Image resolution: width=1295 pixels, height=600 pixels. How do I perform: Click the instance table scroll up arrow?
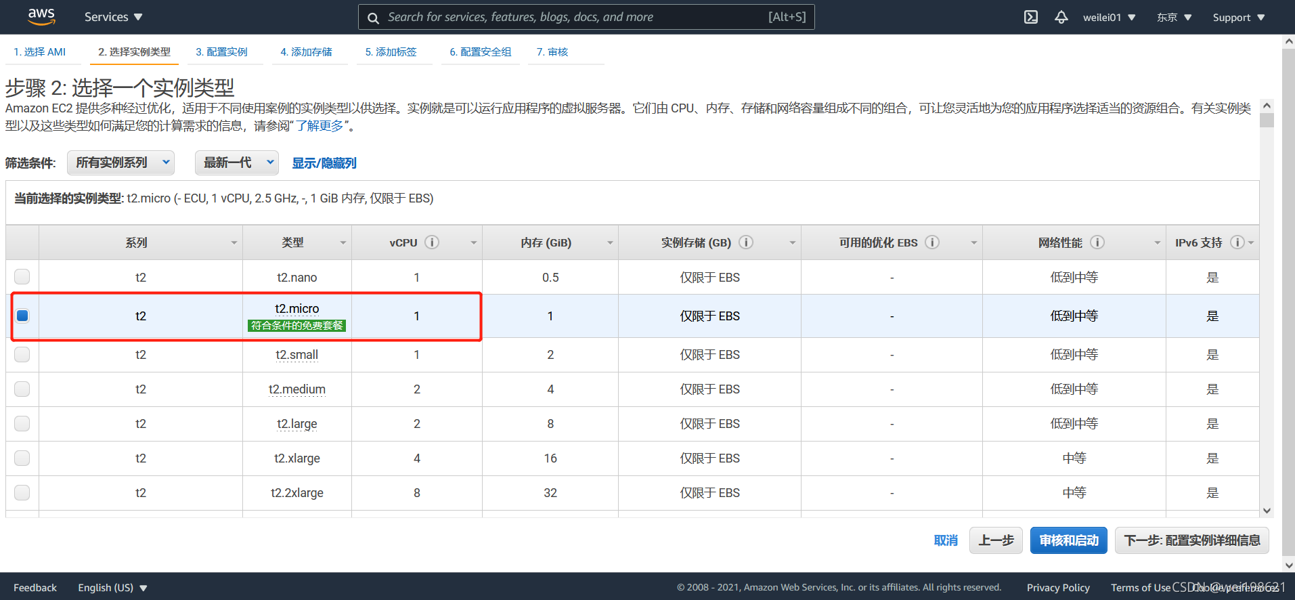[x=1267, y=106]
